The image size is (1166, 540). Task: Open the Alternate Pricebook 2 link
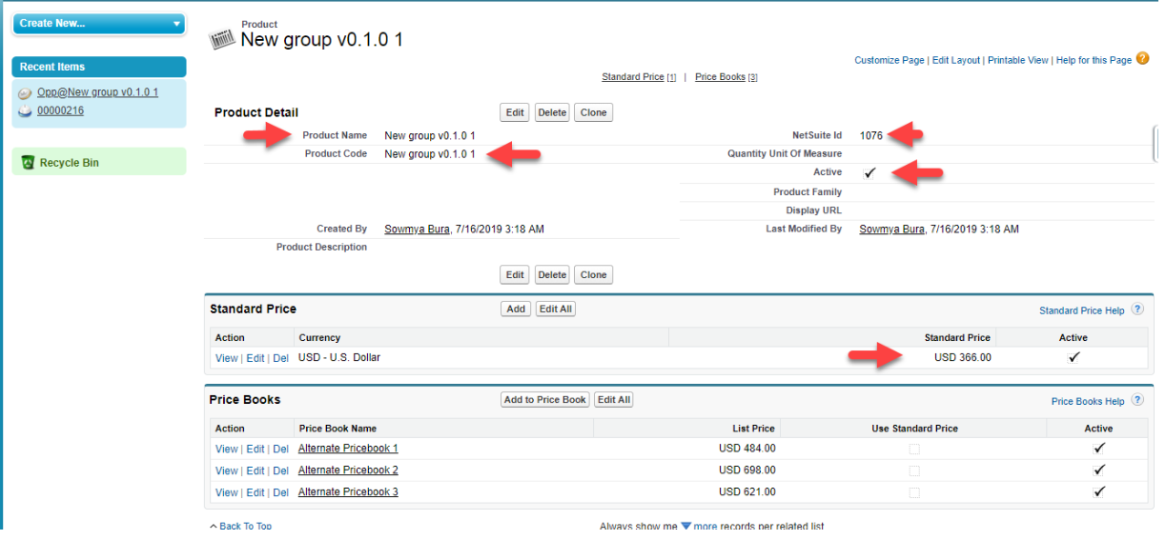(x=348, y=470)
